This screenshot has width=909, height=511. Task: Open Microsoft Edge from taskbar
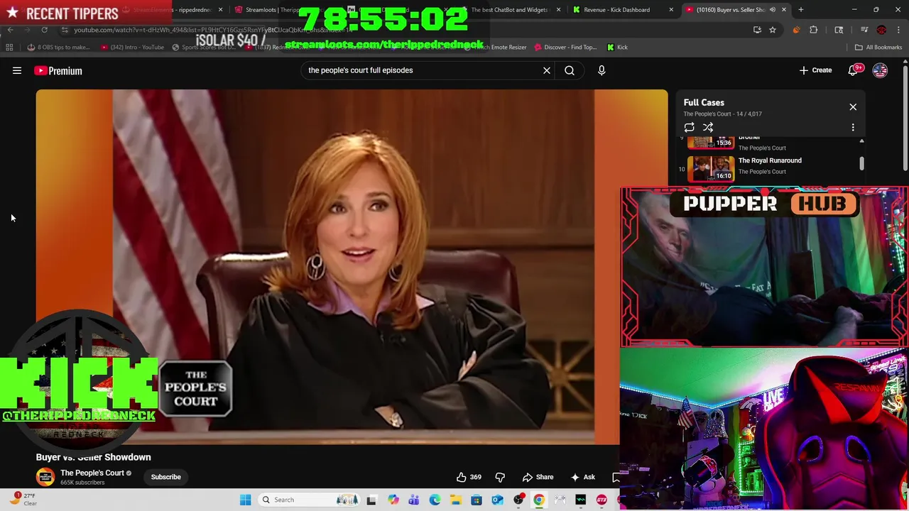tap(435, 500)
